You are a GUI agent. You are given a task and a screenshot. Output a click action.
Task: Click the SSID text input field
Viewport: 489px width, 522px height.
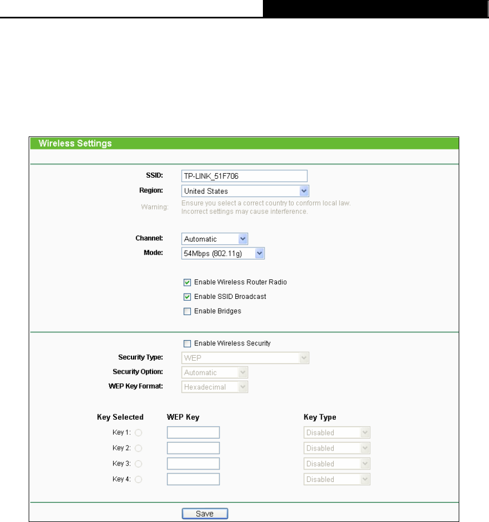pos(243,175)
